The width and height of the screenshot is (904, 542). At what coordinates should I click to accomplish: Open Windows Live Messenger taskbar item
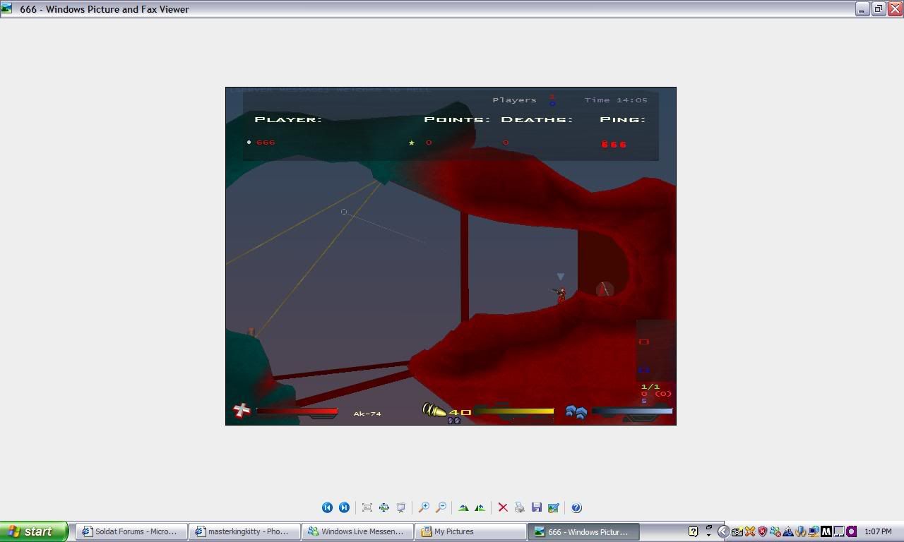point(358,531)
